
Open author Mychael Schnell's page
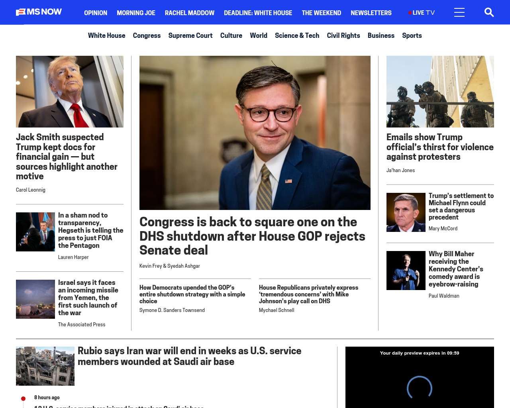277,310
